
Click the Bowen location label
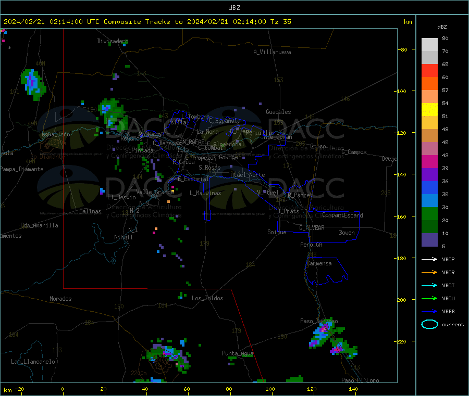point(347,233)
